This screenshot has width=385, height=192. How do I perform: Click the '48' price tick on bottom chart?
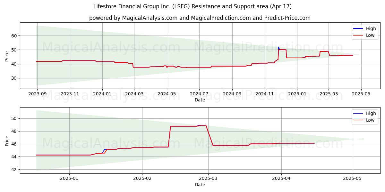(15, 131)
